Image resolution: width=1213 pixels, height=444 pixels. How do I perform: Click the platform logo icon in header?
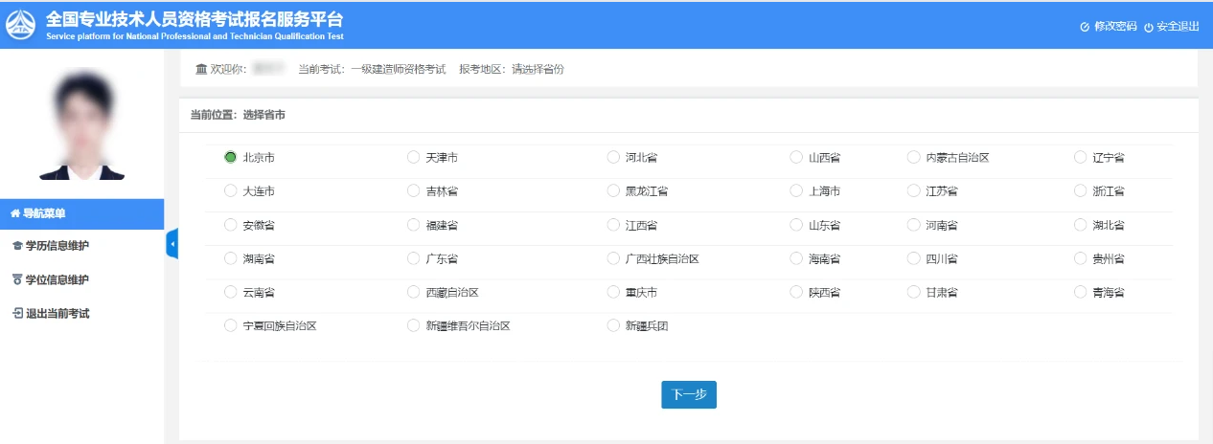[x=21, y=25]
